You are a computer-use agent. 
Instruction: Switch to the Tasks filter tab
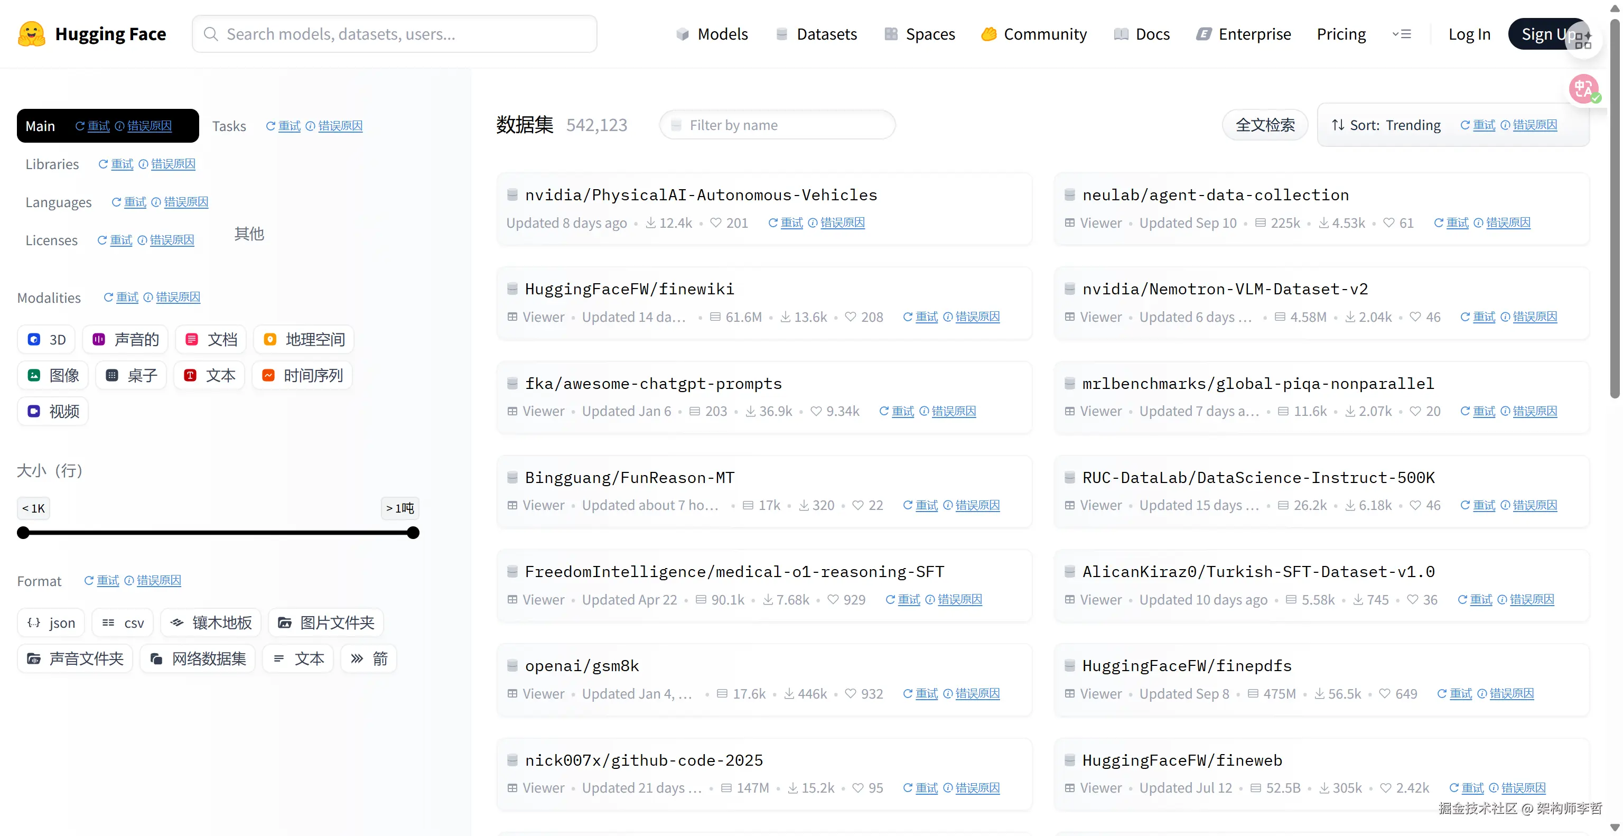229,126
